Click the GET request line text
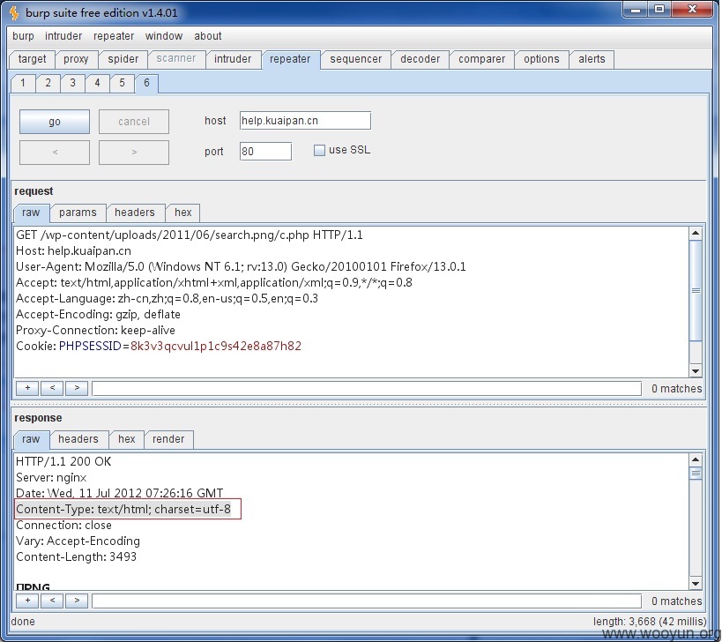722x642 pixels. 190,235
